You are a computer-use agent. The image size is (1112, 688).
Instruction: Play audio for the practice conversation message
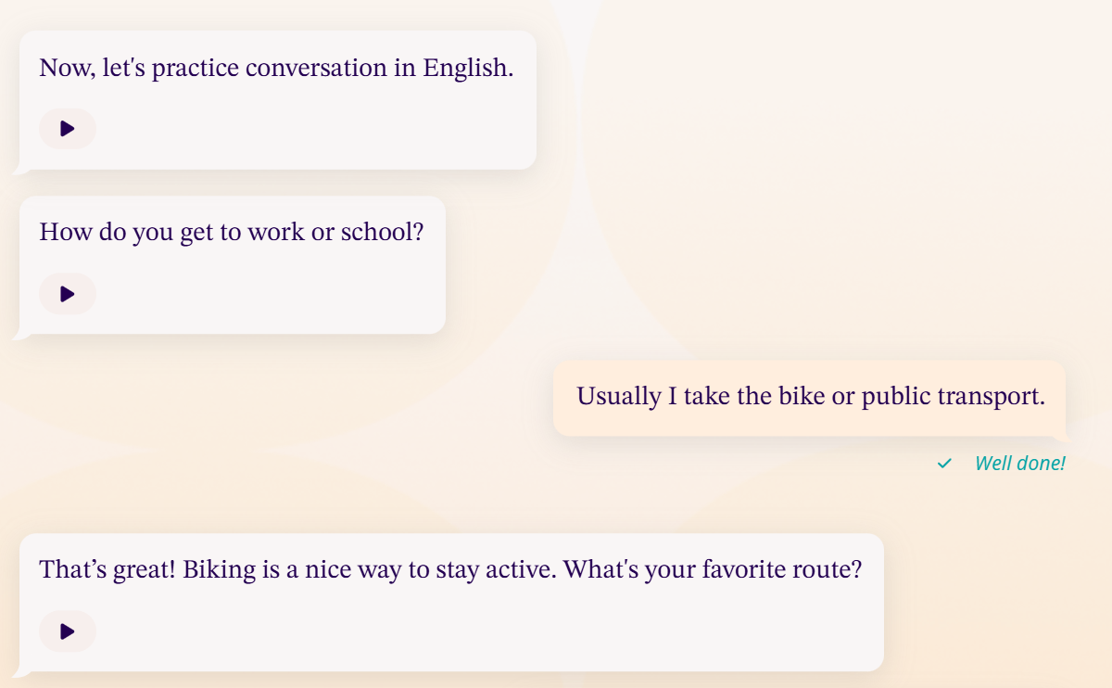pyautogui.click(x=67, y=129)
